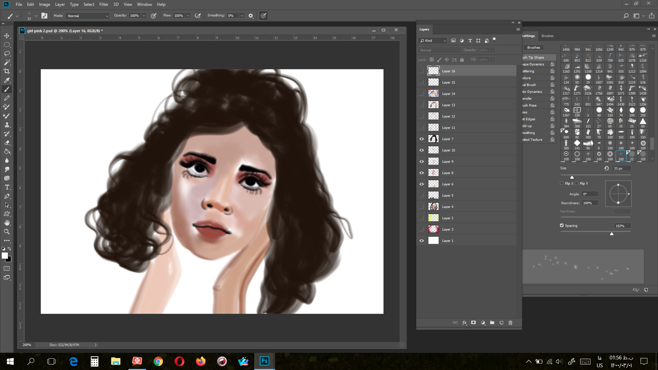Filter layers by type layers icon
Screen dimensions: 658x370
coord(470,41)
